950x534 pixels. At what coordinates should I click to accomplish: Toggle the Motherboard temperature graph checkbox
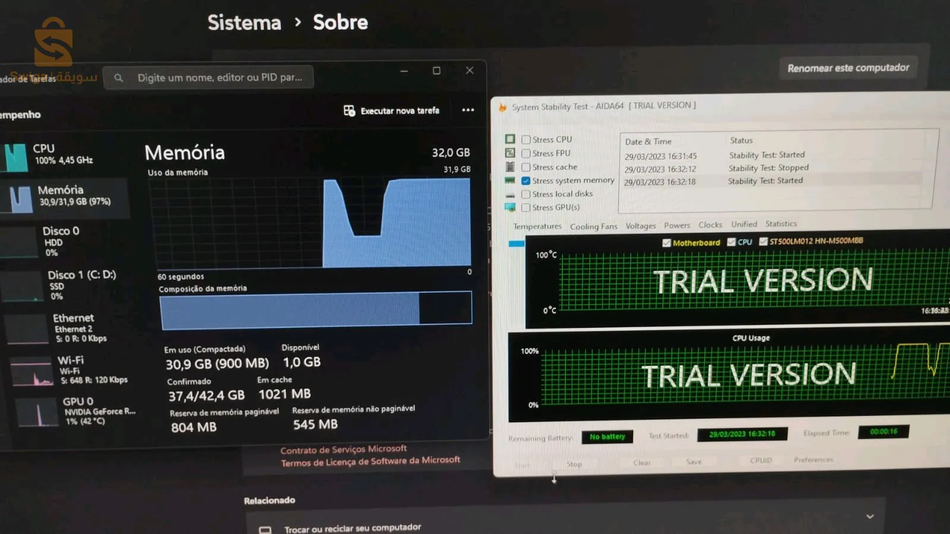[667, 242]
